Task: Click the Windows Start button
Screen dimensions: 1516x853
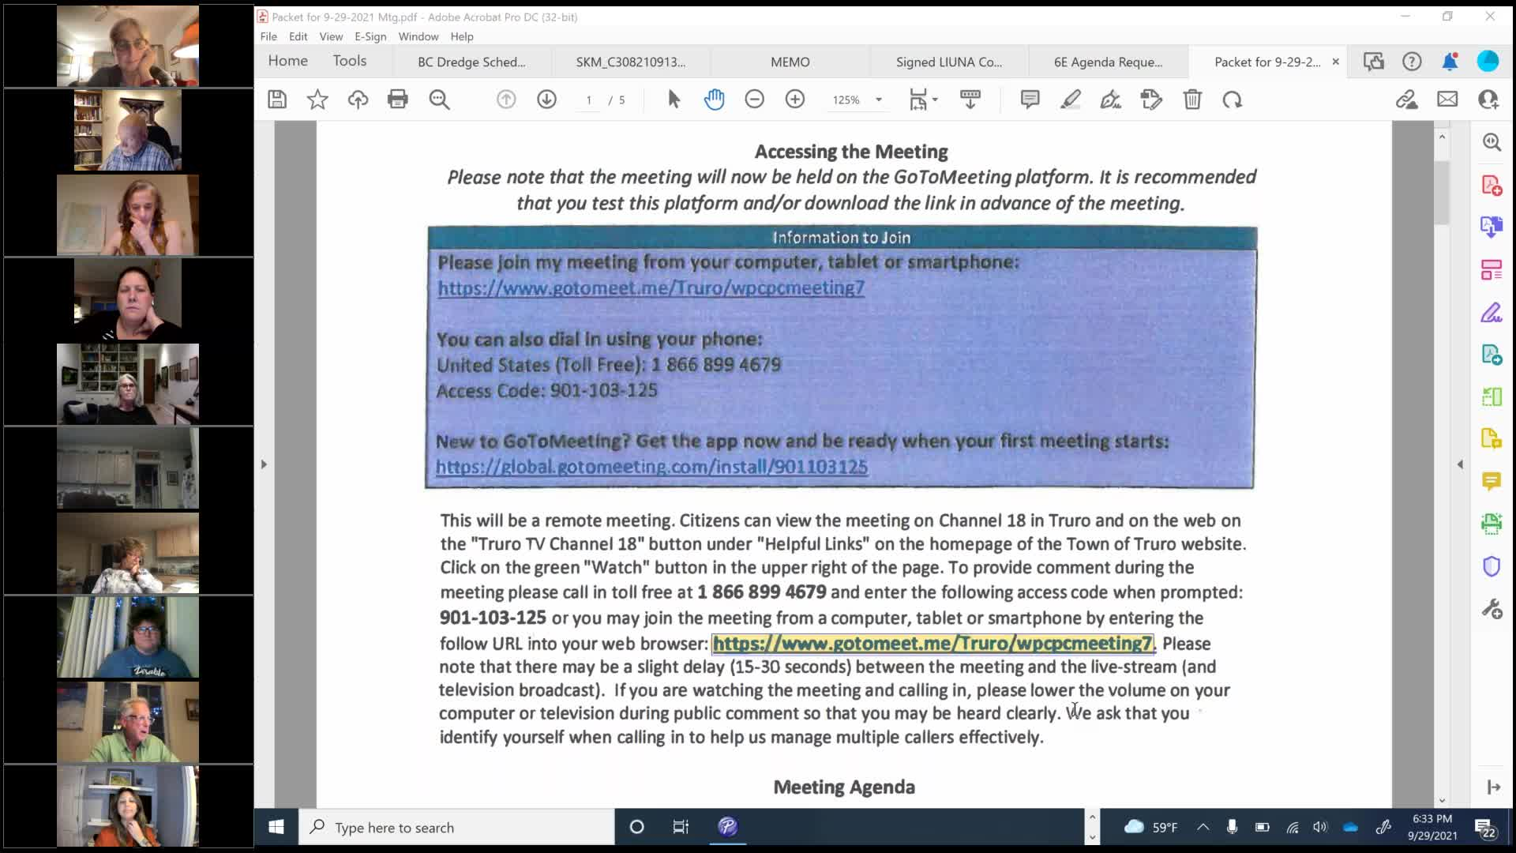Action: (x=276, y=827)
